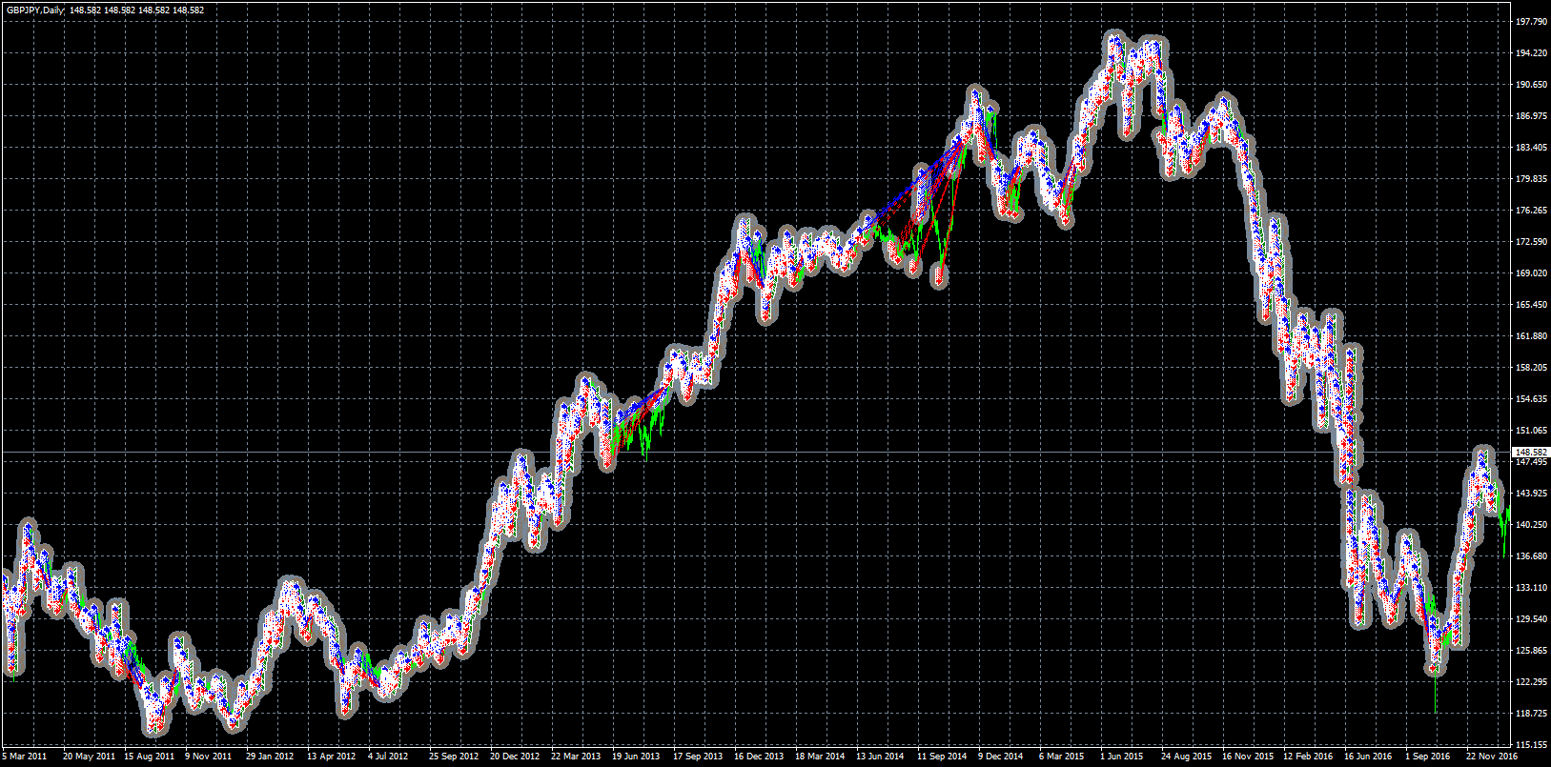Select the 1 Jun 2015 date label
1551x767 pixels.
(1122, 757)
